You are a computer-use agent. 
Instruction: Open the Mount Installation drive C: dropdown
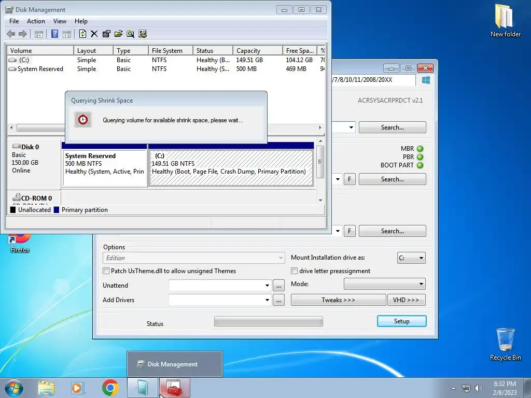point(411,258)
